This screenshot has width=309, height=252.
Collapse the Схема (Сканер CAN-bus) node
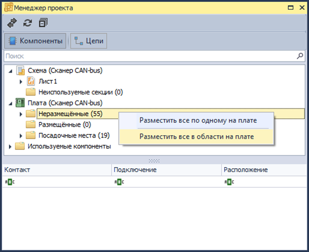11,71
